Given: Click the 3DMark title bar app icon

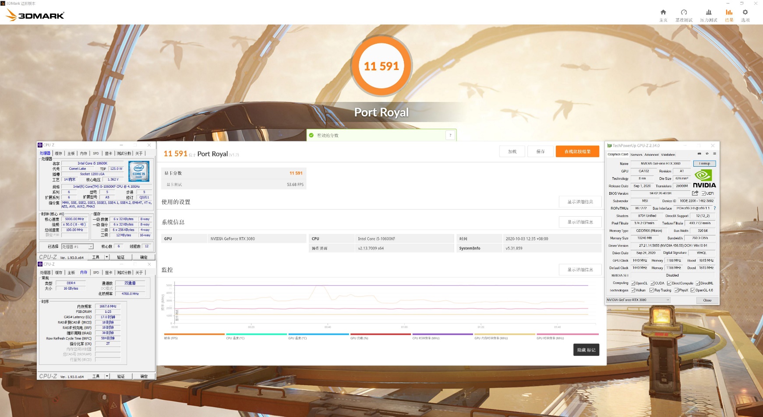Looking at the screenshot, I should [3, 3].
